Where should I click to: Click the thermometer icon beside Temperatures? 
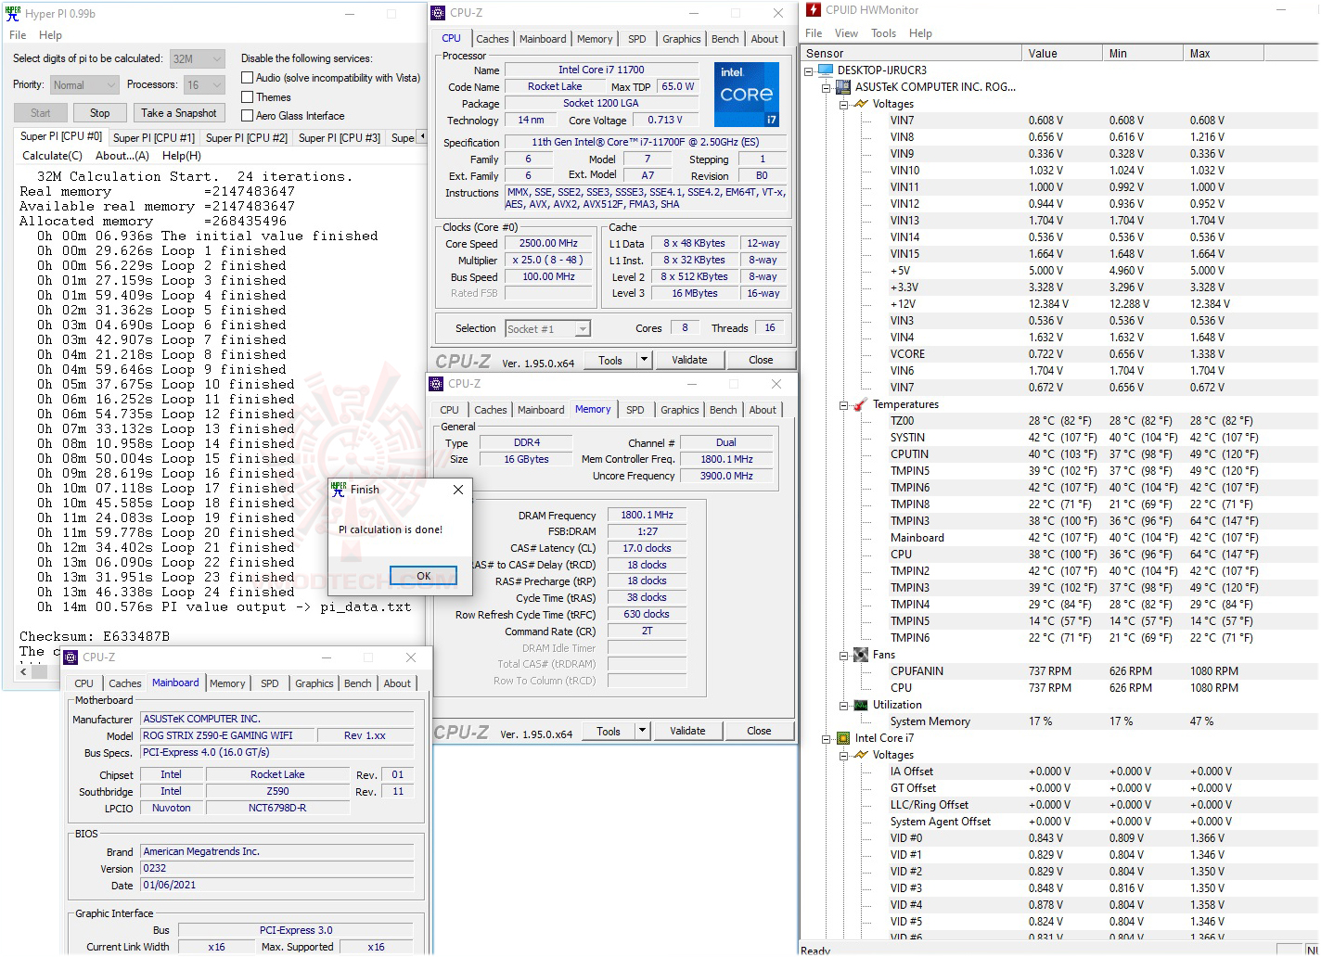[861, 404]
